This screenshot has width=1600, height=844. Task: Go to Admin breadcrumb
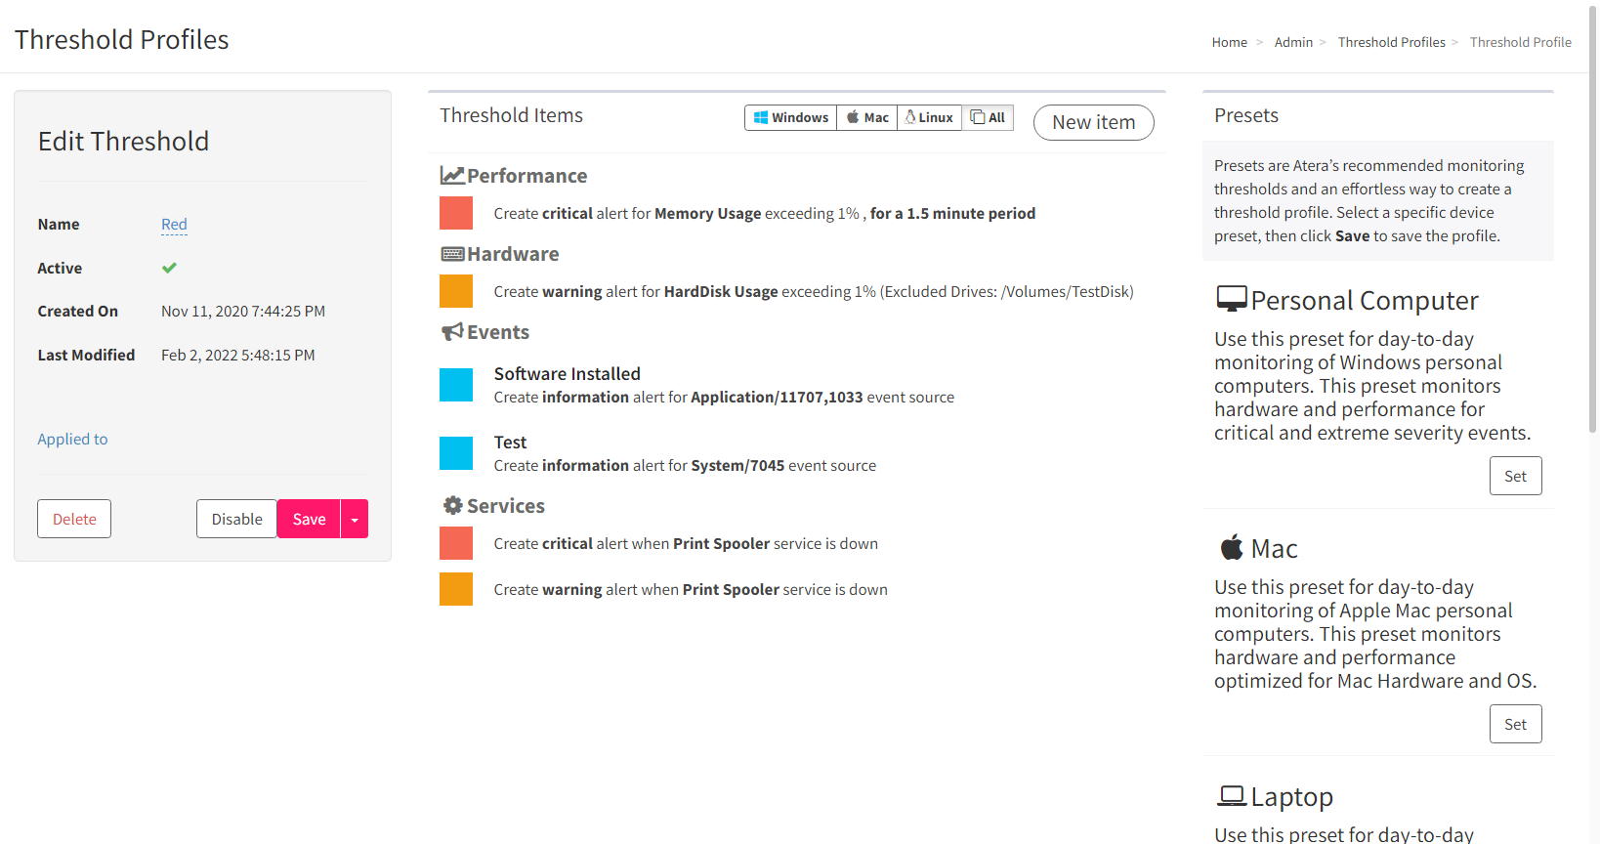pyautogui.click(x=1293, y=42)
